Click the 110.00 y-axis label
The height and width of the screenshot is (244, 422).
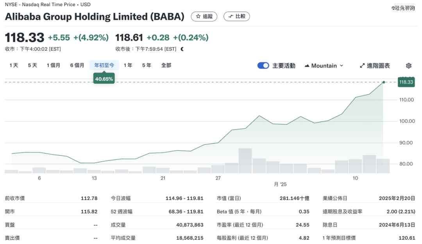point(406,100)
